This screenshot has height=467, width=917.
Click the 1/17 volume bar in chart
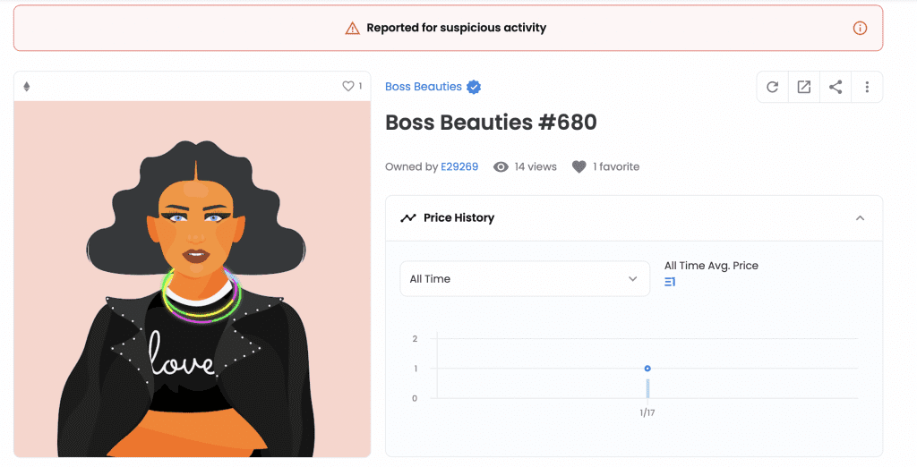647,388
